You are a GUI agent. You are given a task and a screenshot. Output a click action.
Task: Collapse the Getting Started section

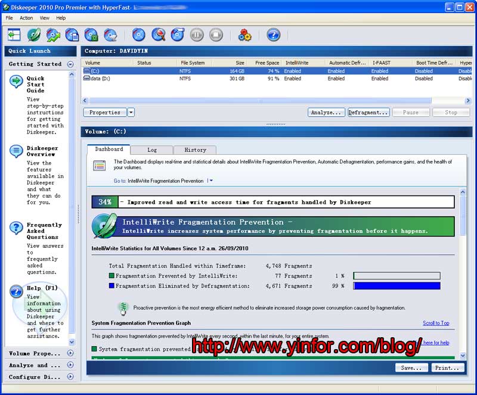tap(70, 64)
